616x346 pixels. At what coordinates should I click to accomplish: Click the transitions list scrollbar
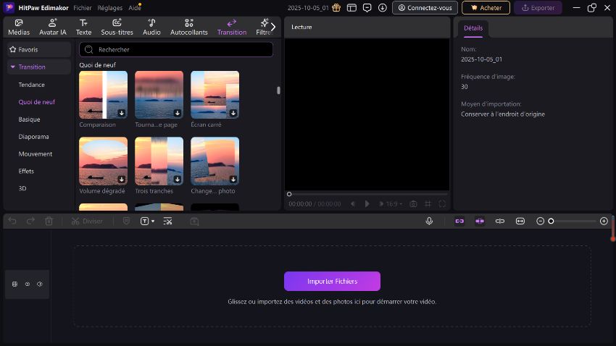tap(278, 90)
